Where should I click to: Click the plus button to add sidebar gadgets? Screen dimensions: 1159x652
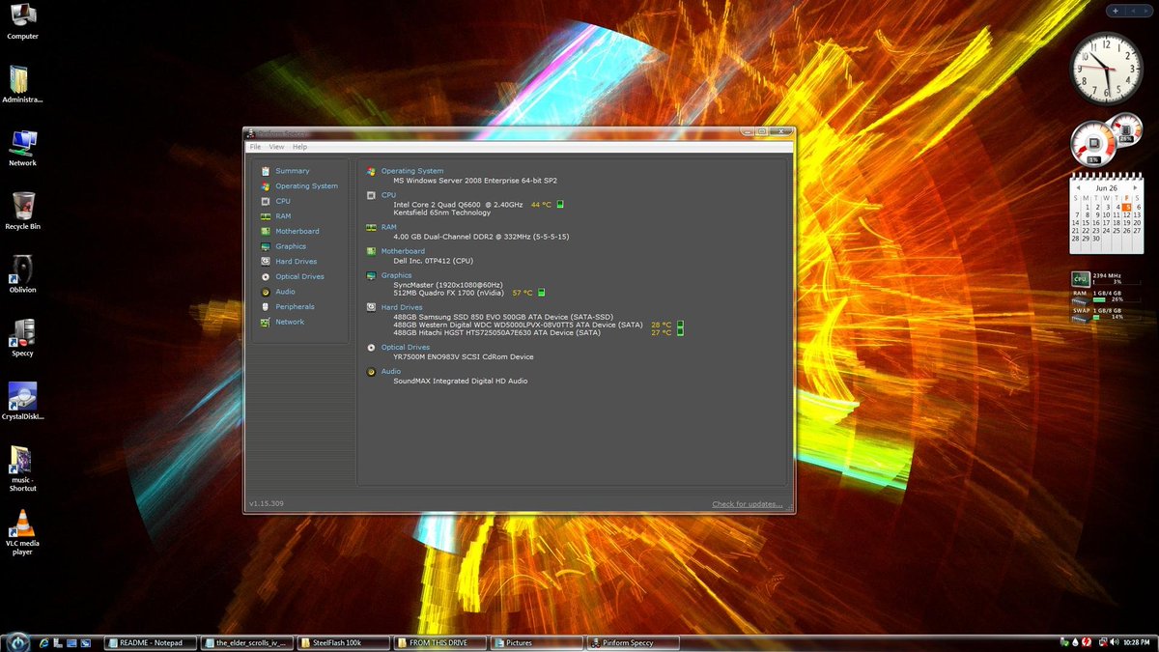(1116, 11)
